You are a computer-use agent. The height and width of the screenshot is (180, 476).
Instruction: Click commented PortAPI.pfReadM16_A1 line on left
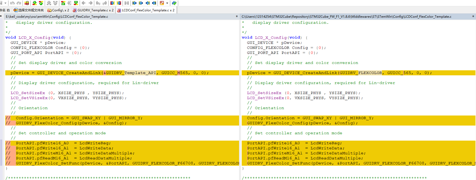(x=122, y=158)
